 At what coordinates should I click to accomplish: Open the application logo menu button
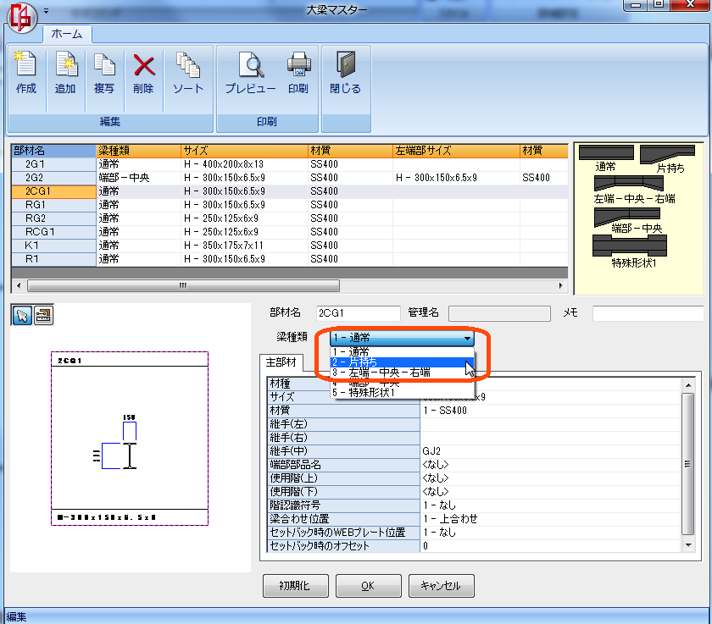pyautogui.click(x=22, y=18)
